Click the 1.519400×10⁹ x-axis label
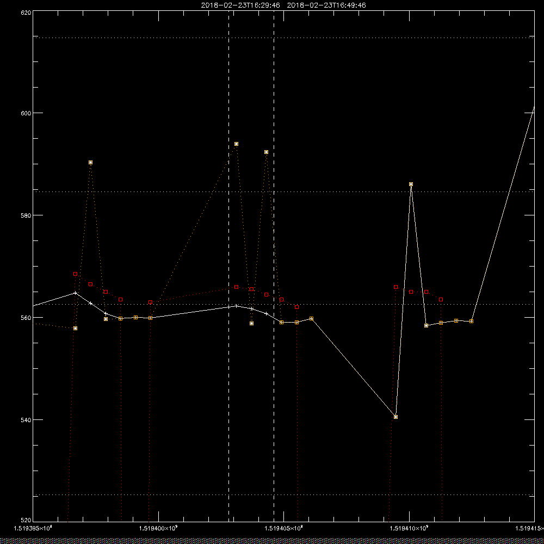 coord(158,528)
